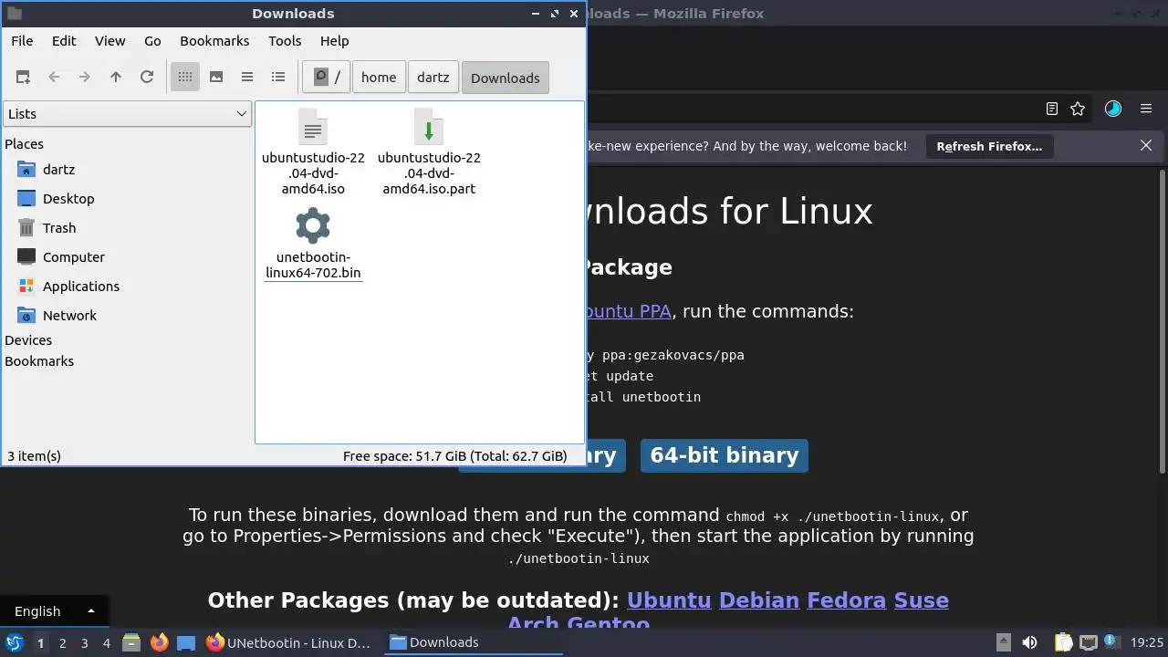Open the Suse packages link
The width and height of the screenshot is (1168, 657).
[922, 600]
